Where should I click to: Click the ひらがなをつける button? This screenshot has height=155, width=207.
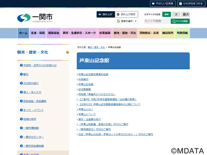[191, 4]
